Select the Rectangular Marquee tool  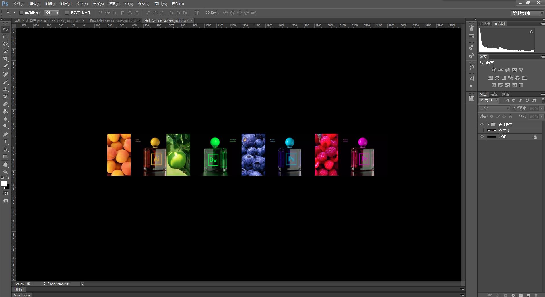[5, 37]
